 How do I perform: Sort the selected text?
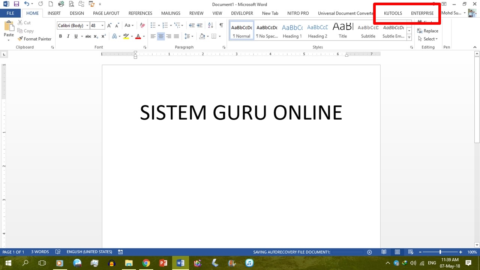tap(210, 25)
